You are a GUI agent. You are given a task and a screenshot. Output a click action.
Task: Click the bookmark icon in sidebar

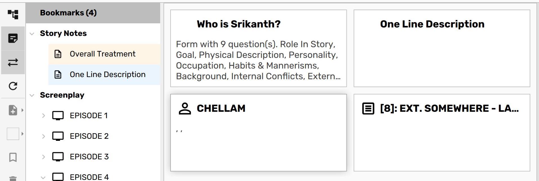click(13, 157)
